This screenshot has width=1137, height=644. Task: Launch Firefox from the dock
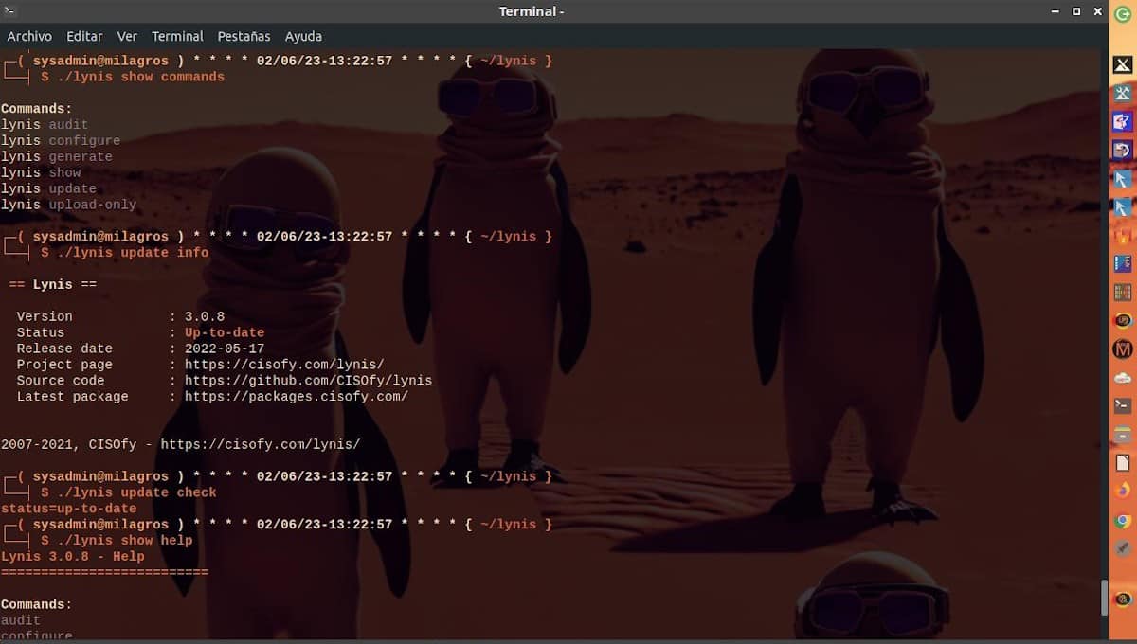1123,491
